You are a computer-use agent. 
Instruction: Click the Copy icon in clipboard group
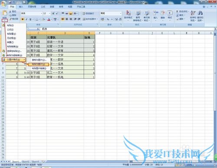(10, 15)
